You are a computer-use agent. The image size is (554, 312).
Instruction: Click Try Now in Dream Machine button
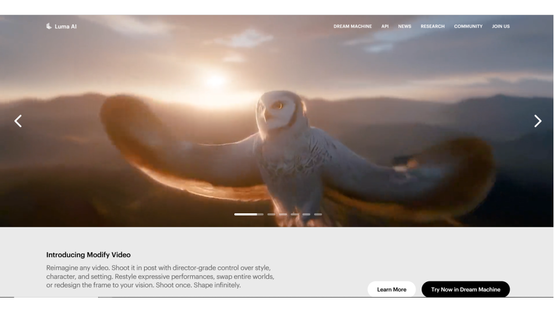coord(465,289)
